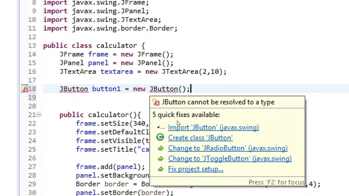Click the textarea variable on line 16
Viewport: 349px width, 196px height.
(x=117, y=72)
